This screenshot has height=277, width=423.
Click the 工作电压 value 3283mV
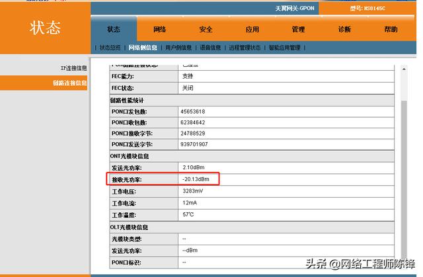pos(192,191)
